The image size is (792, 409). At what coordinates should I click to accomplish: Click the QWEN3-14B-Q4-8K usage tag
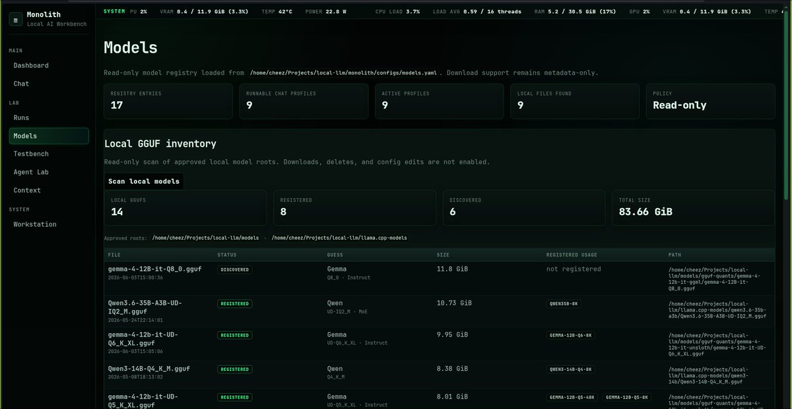(x=572, y=369)
